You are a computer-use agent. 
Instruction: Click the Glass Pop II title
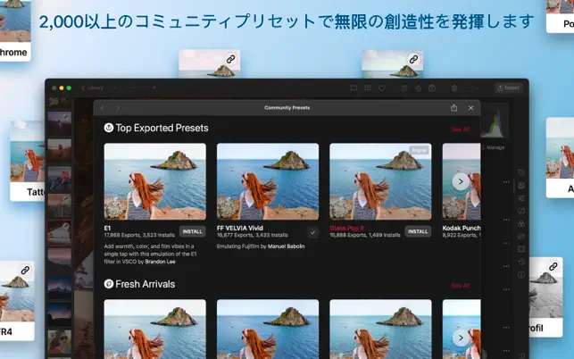(x=346, y=228)
